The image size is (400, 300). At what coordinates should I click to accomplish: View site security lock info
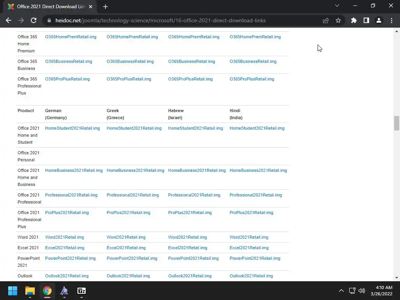49,20
